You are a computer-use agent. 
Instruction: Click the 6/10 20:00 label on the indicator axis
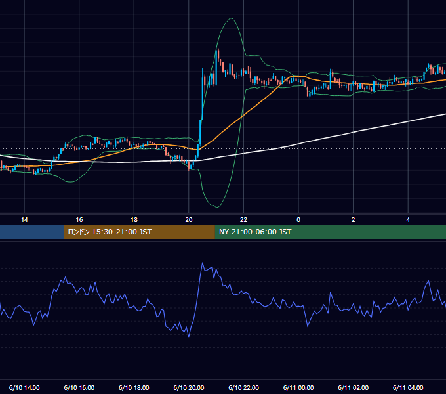(189, 387)
